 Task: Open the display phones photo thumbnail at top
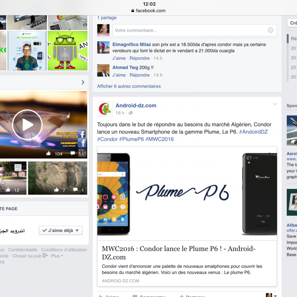[27, 23]
